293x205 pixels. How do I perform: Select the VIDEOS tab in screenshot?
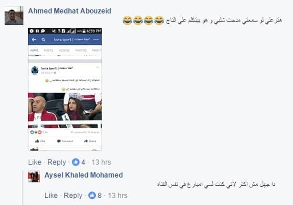64,51
